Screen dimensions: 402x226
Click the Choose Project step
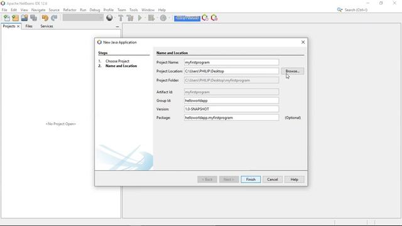click(117, 61)
